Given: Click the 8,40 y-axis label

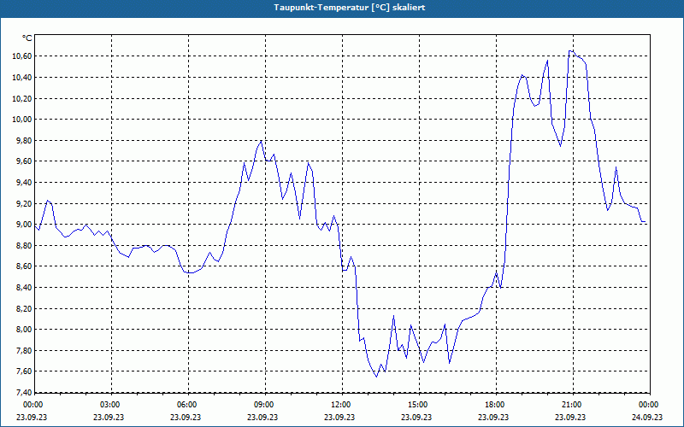Looking at the screenshot, I should point(23,288).
